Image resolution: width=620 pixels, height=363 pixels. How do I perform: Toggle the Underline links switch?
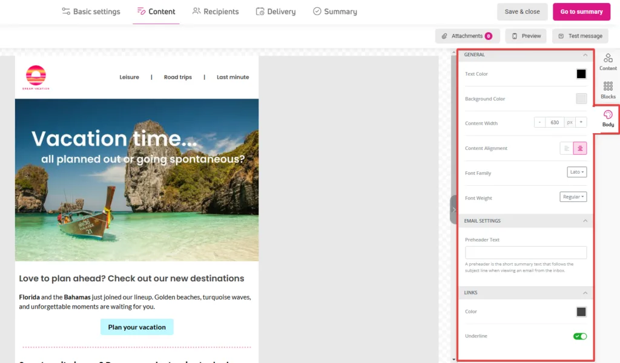tap(580, 336)
